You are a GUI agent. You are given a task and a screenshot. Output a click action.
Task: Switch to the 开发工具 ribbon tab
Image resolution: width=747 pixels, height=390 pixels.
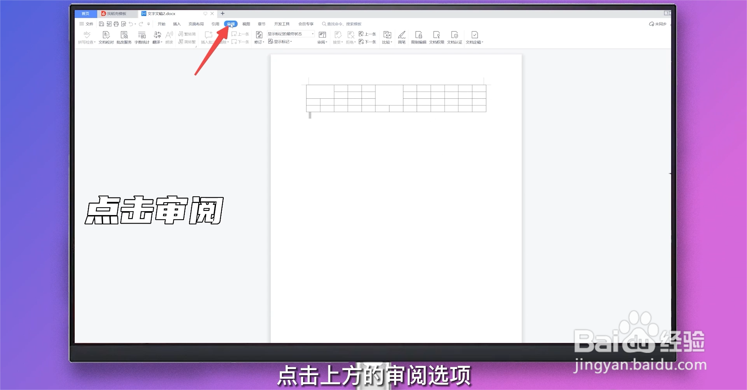coord(282,24)
